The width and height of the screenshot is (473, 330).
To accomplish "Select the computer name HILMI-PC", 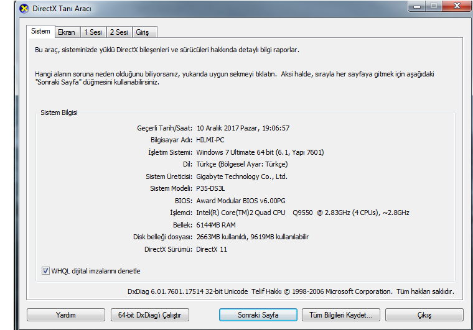I will pyautogui.click(x=210, y=140).
